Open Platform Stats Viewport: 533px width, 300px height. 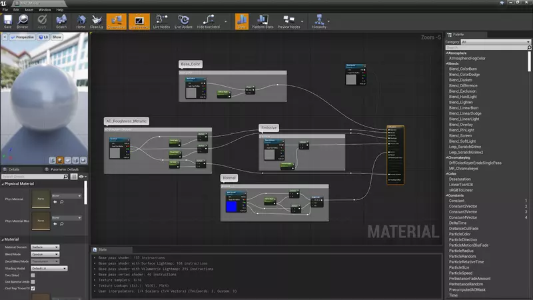tap(263, 21)
